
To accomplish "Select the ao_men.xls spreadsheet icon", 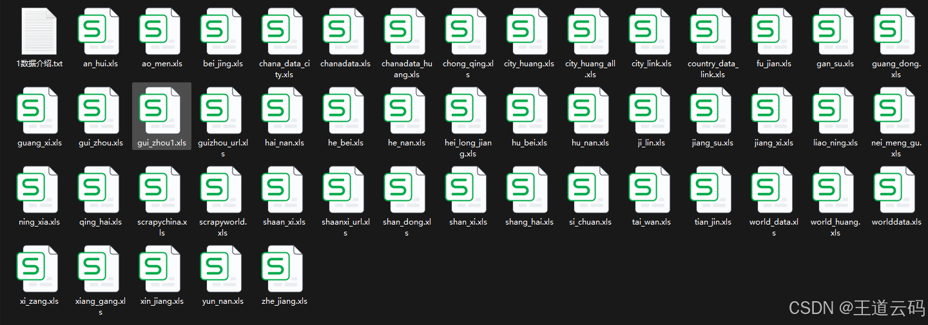I will pyautogui.click(x=160, y=32).
